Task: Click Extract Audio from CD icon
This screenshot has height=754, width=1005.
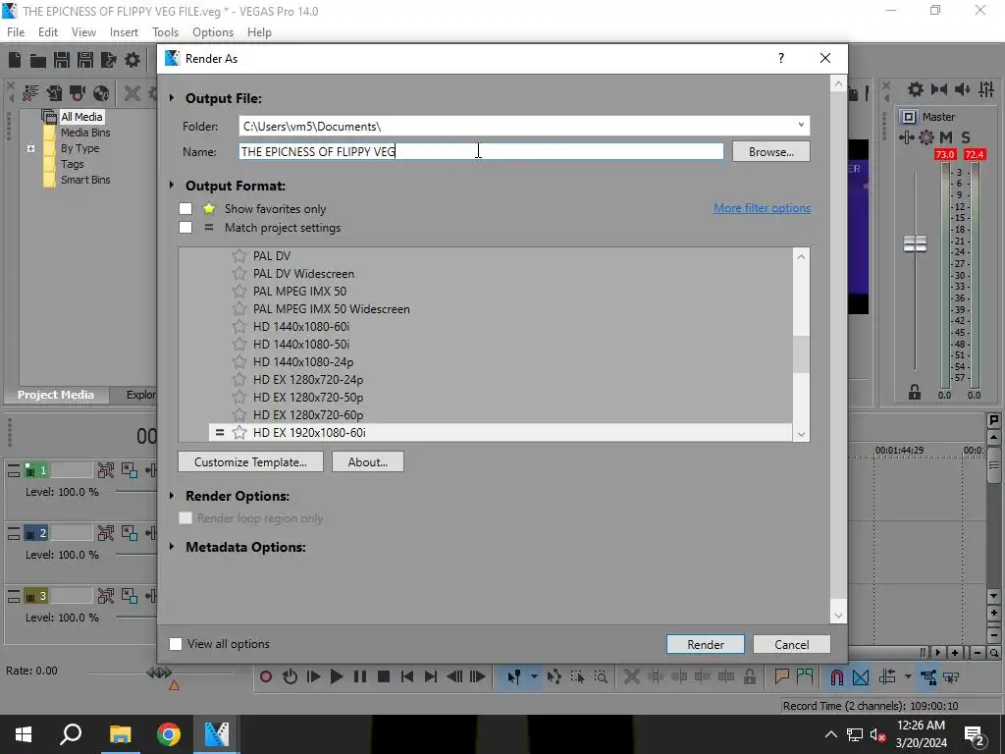Action: click(x=101, y=93)
